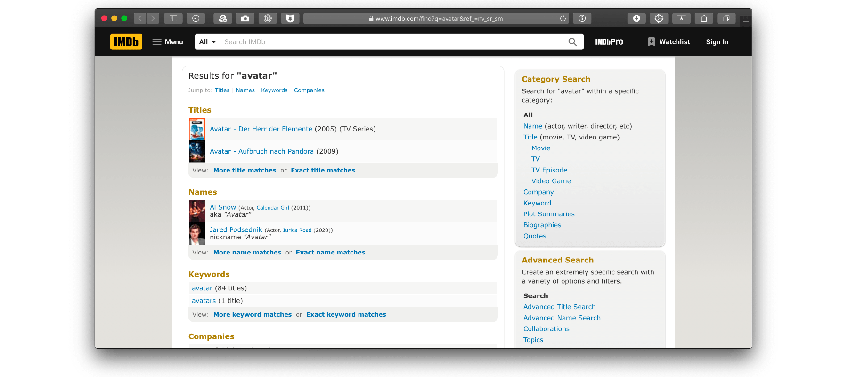Open Avatar - Aufbruch nach Pandora title
Image resolution: width=848 pixels, height=377 pixels.
pyautogui.click(x=262, y=151)
